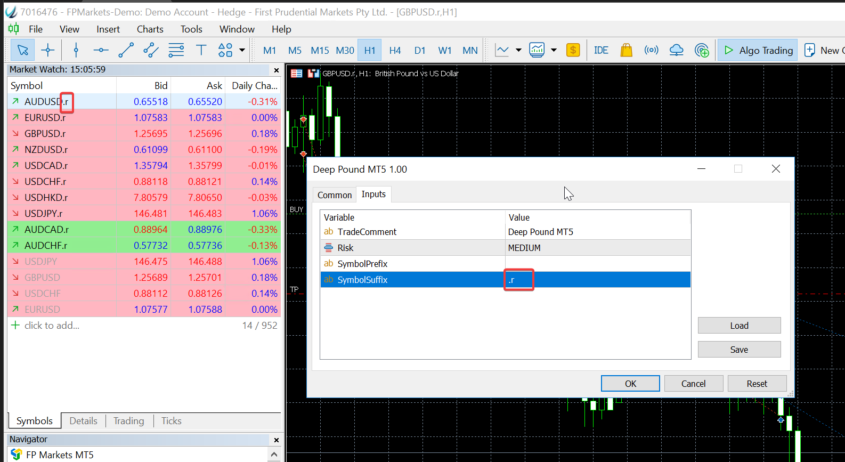The image size is (845, 462).
Task: Expand the shapes tool dropdown arrow
Action: (242, 50)
